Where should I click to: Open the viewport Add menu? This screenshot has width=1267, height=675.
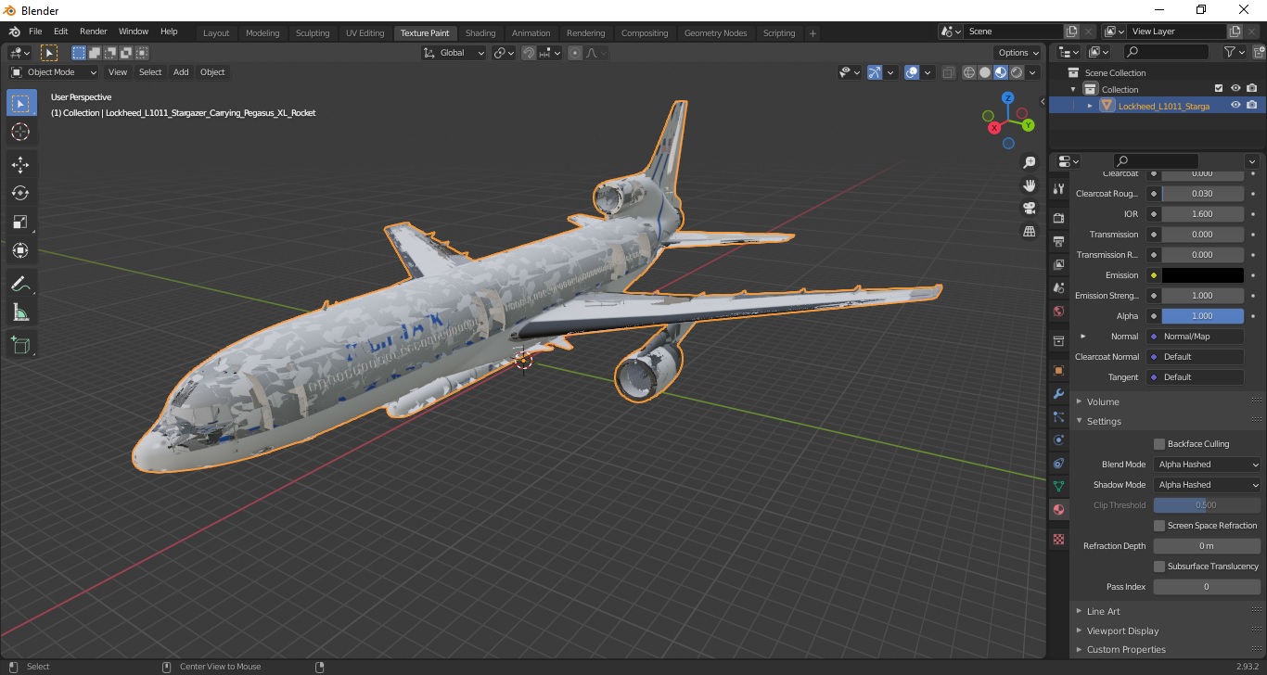181,72
